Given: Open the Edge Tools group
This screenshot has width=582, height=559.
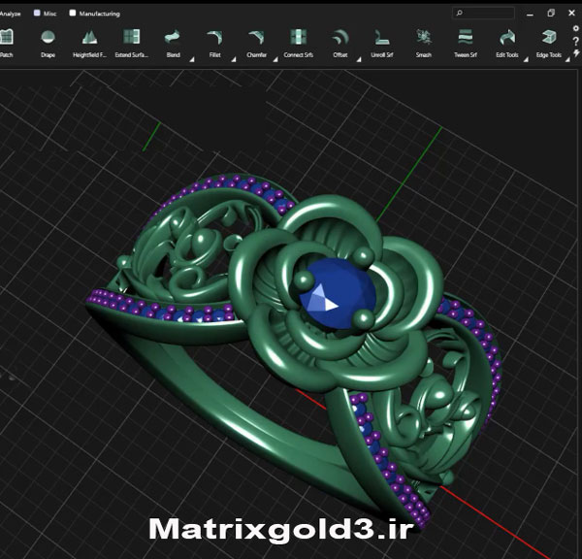Looking at the screenshot, I should click(x=549, y=44).
